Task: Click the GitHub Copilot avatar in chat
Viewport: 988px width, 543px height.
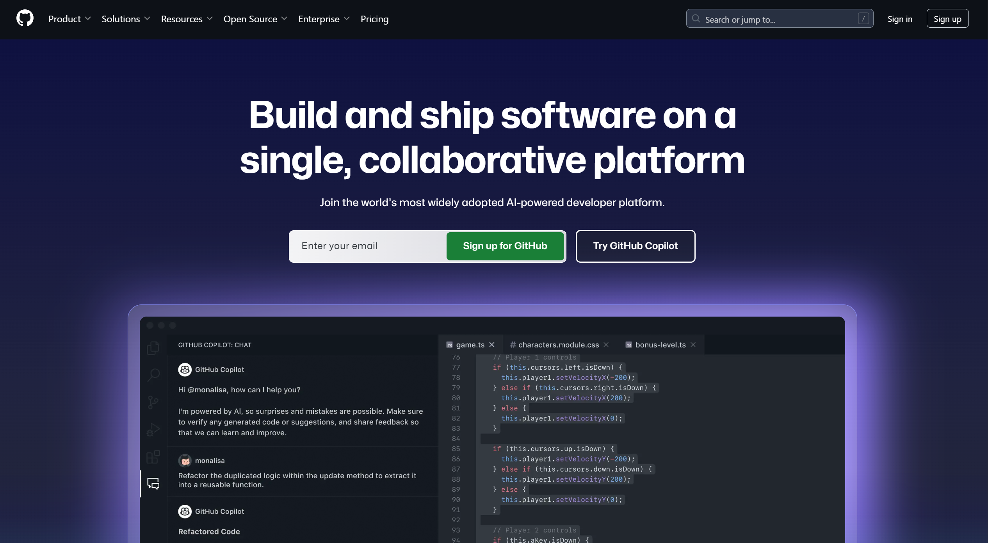Action: coord(185,369)
